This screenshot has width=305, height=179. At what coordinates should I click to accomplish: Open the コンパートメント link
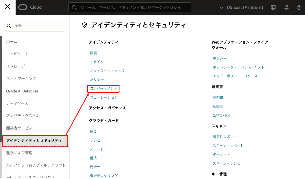click(104, 88)
